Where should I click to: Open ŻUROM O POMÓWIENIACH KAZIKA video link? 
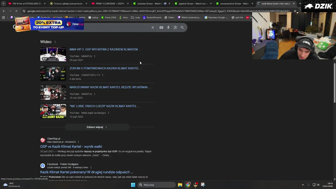coord(106,68)
